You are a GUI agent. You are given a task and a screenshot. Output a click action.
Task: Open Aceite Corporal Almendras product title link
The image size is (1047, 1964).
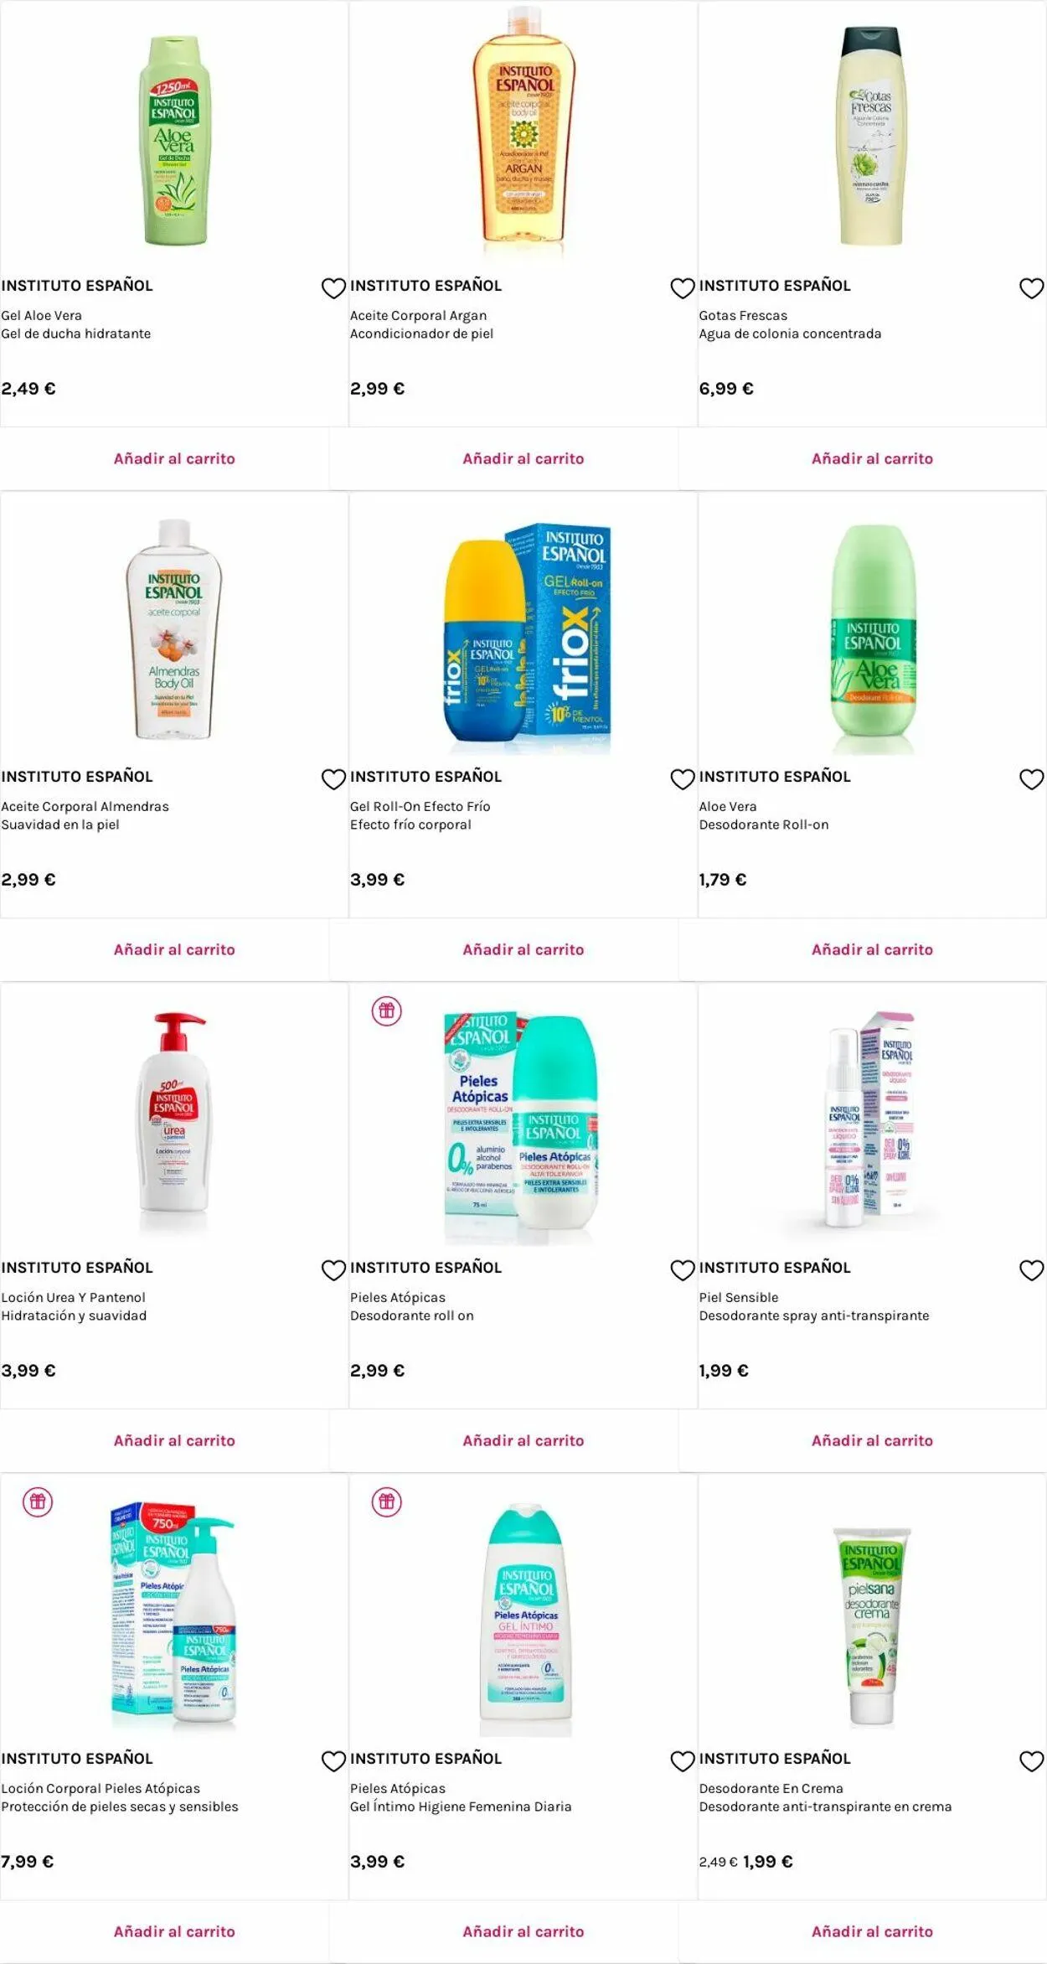pos(85,806)
